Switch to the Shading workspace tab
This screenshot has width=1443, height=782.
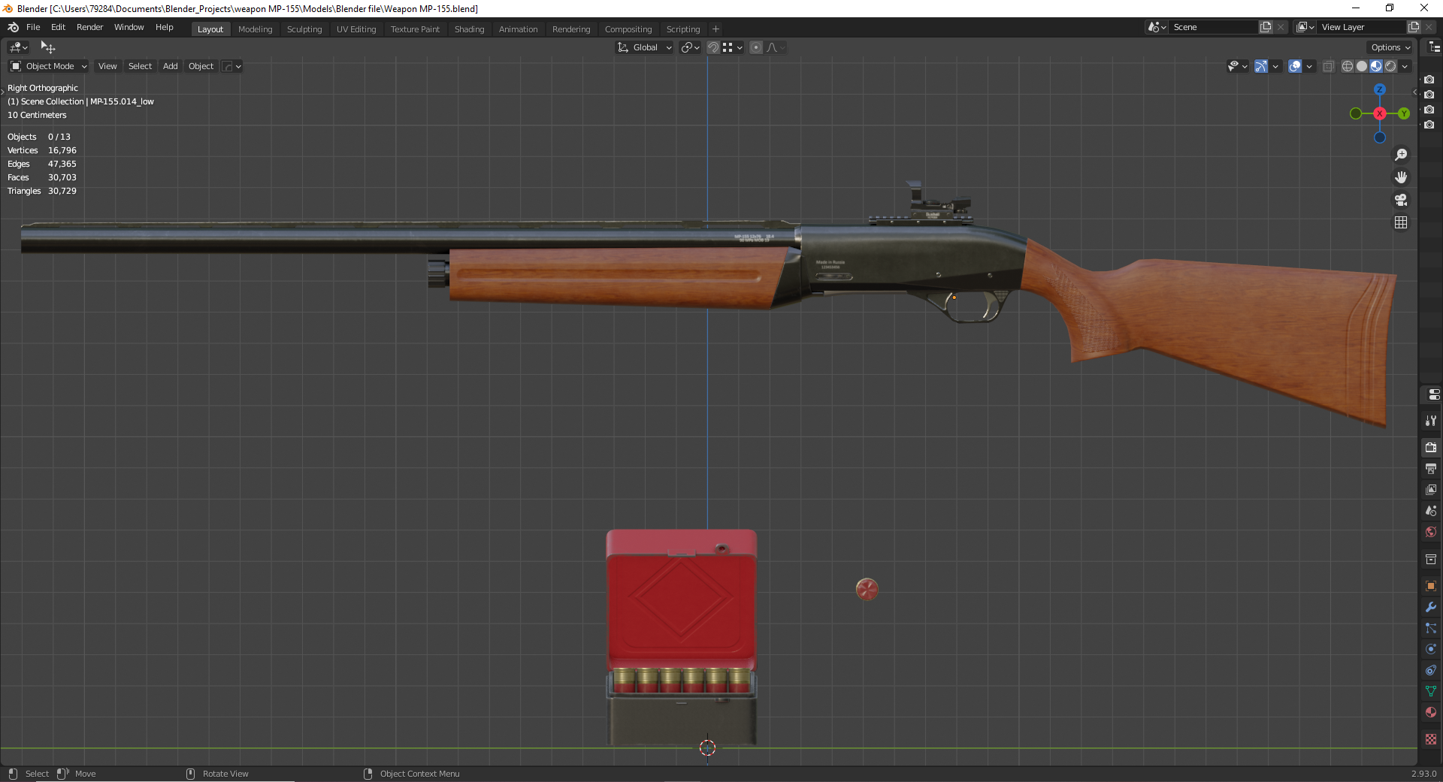(x=469, y=29)
